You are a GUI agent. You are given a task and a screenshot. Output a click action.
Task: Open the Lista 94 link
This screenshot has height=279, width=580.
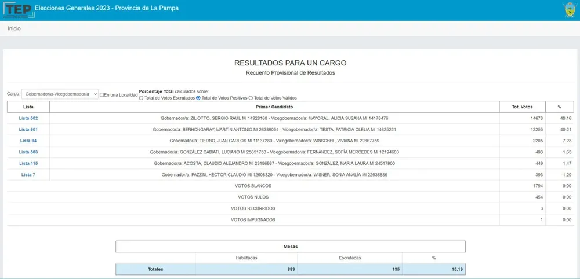28,141
